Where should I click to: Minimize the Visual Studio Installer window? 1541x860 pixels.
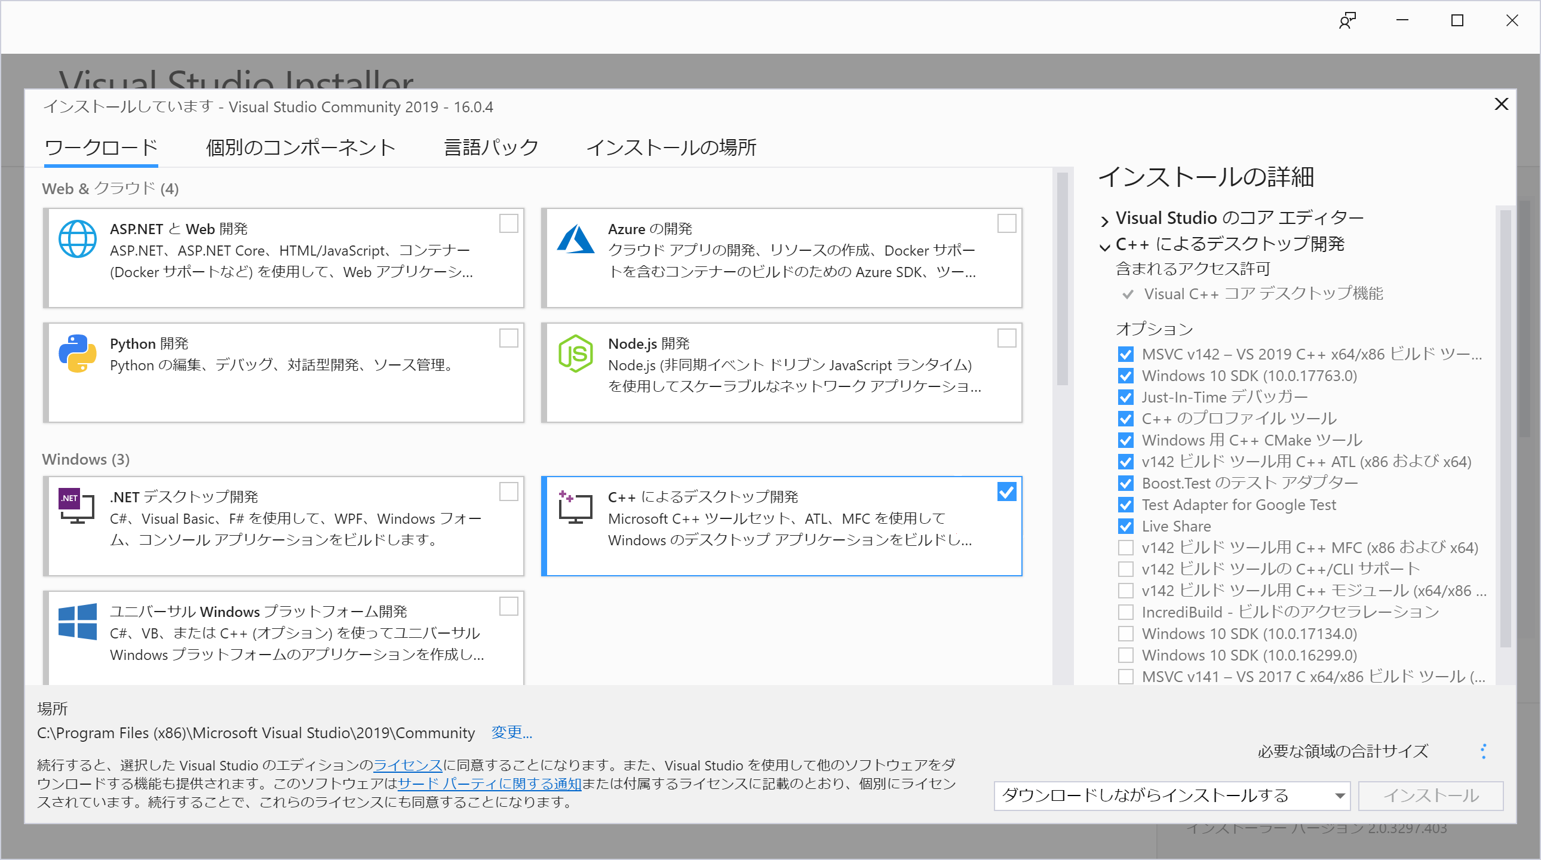(x=1402, y=21)
